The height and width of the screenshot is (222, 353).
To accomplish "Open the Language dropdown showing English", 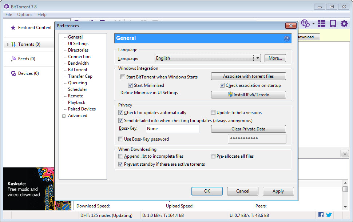I will point(207,58).
